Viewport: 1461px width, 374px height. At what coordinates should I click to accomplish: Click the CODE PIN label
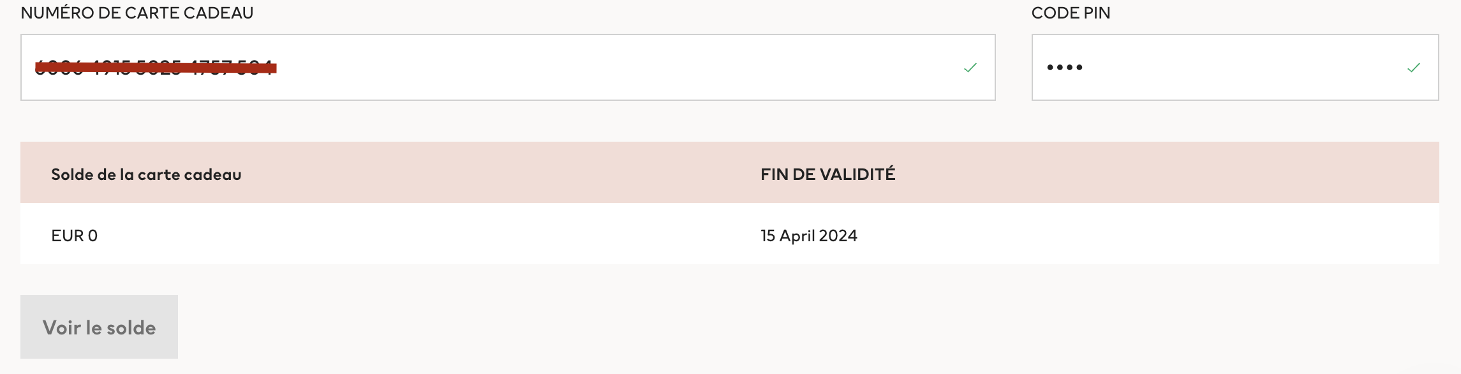[x=1071, y=13]
